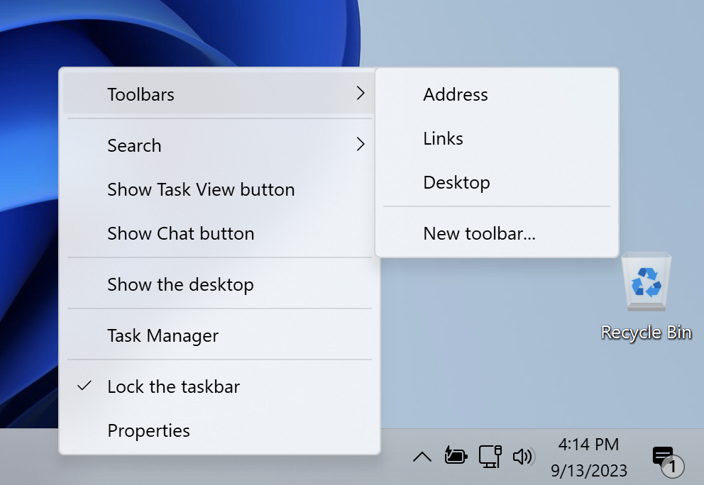This screenshot has width=704, height=485.
Task: Choose Desktop in the Toolbars submenu
Action: tap(456, 183)
